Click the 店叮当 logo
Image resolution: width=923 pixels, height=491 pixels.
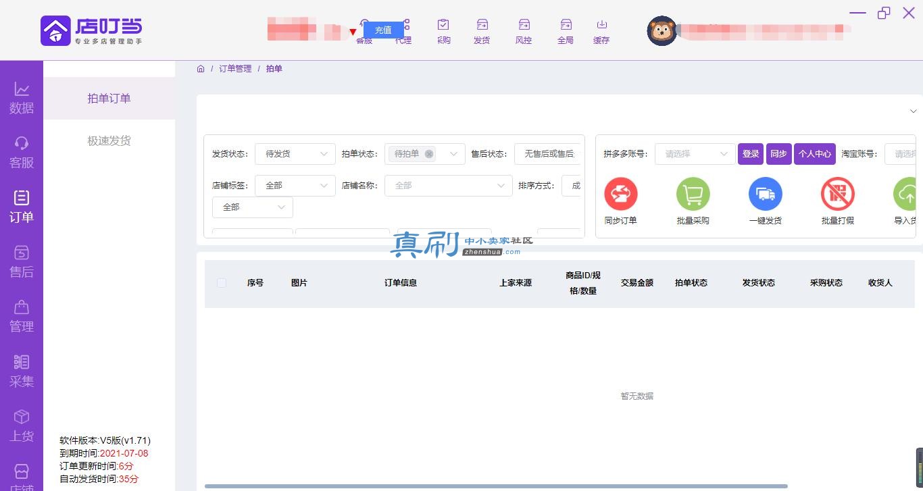(x=92, y=30)
